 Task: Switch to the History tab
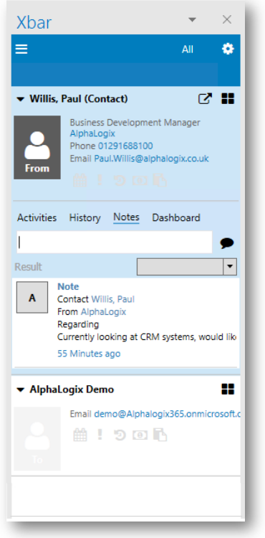click(85, 218)
